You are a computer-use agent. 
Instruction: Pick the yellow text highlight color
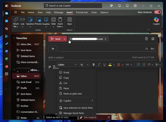[110, 65]
